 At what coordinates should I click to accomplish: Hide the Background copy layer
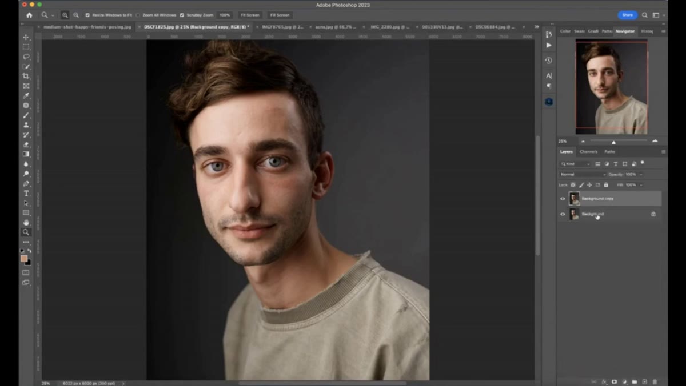tap(563, 199)
